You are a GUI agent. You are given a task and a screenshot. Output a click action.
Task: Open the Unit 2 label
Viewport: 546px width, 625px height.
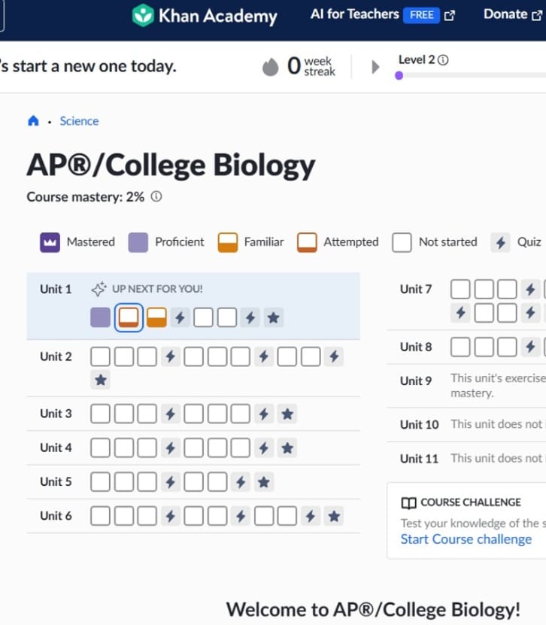(56, 356)
